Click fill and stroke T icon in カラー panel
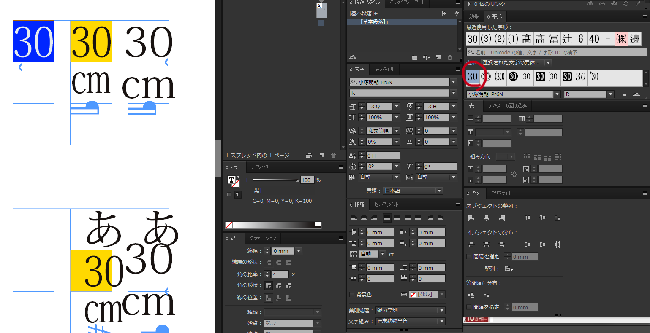Screen dimensions: 650x333 [232, 180]
